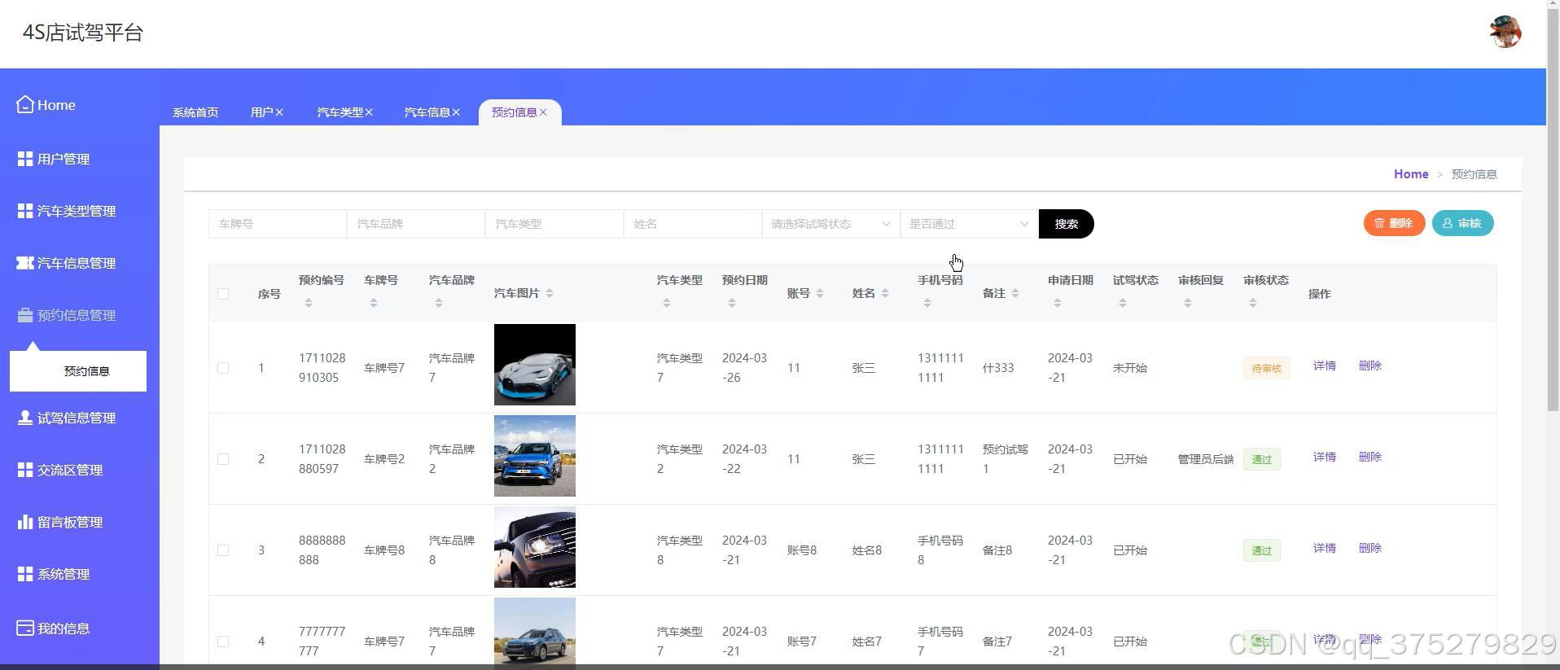This screenshot has width=1560, height=670.
Task: Open the row 1 sports car thumbnail
Action: coord(535,365)
